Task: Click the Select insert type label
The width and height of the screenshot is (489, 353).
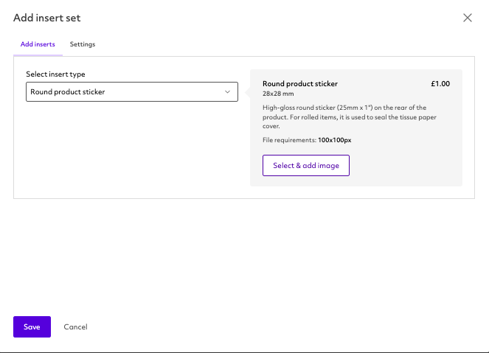Action: tap(55, 74)
